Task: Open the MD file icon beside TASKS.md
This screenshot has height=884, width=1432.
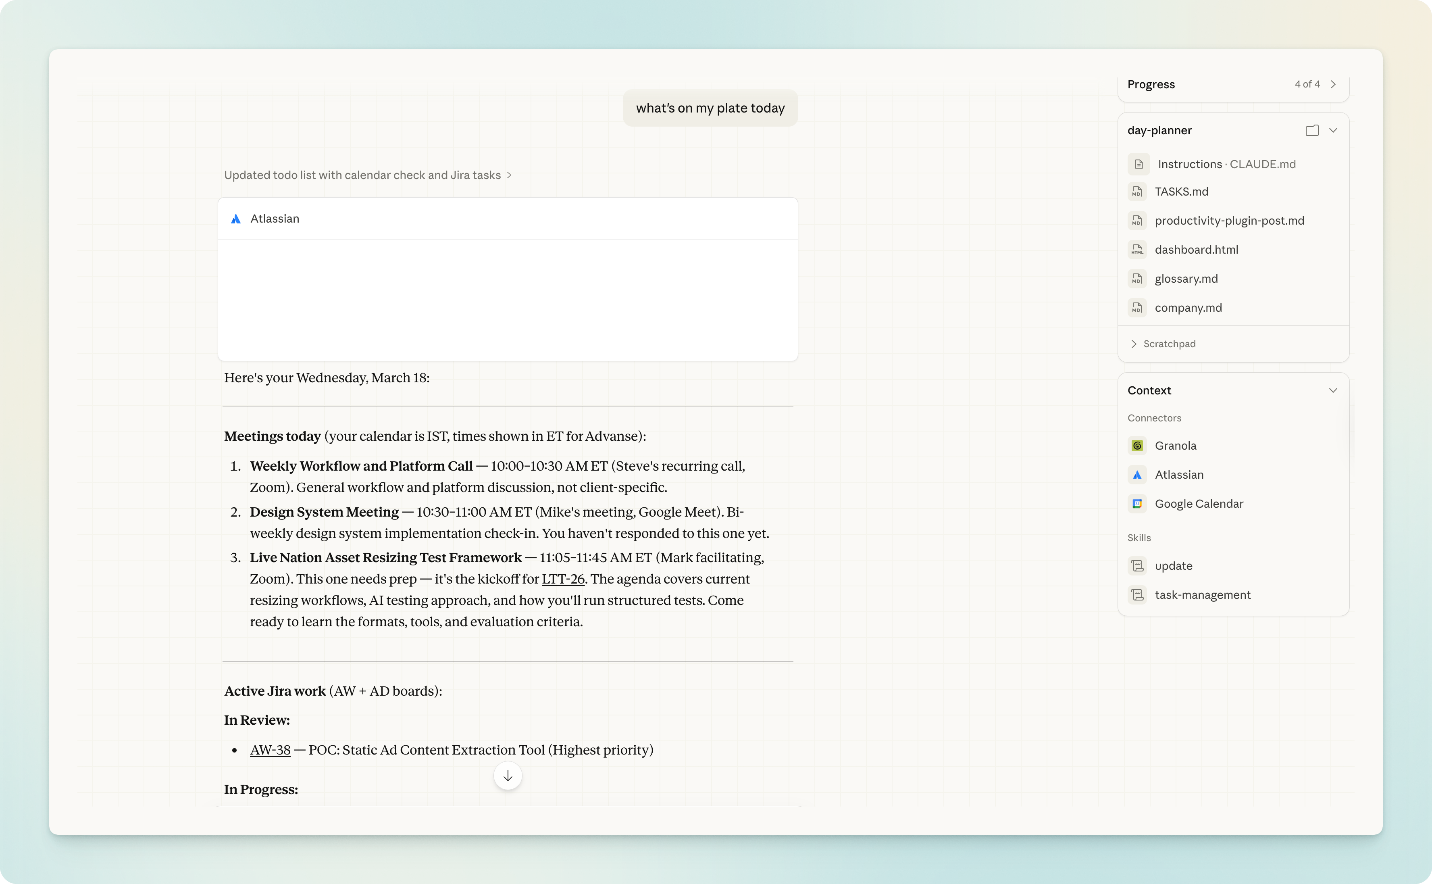Action: point(1137,192)
